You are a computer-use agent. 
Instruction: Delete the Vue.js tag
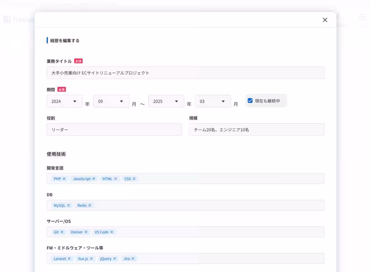(x=91, y=258)
